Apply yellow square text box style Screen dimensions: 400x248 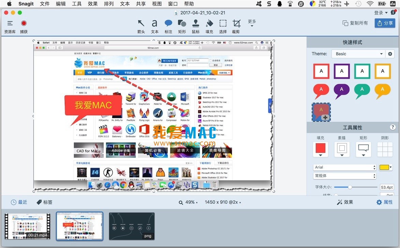tap(382, 71)
